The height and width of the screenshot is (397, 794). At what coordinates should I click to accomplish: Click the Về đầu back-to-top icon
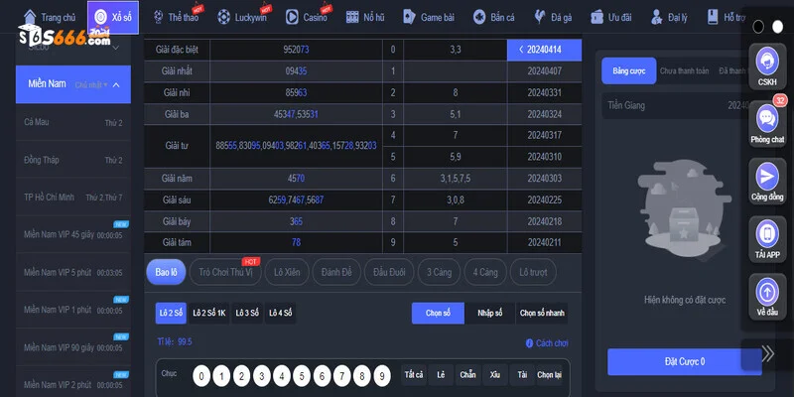click(766, 292)
